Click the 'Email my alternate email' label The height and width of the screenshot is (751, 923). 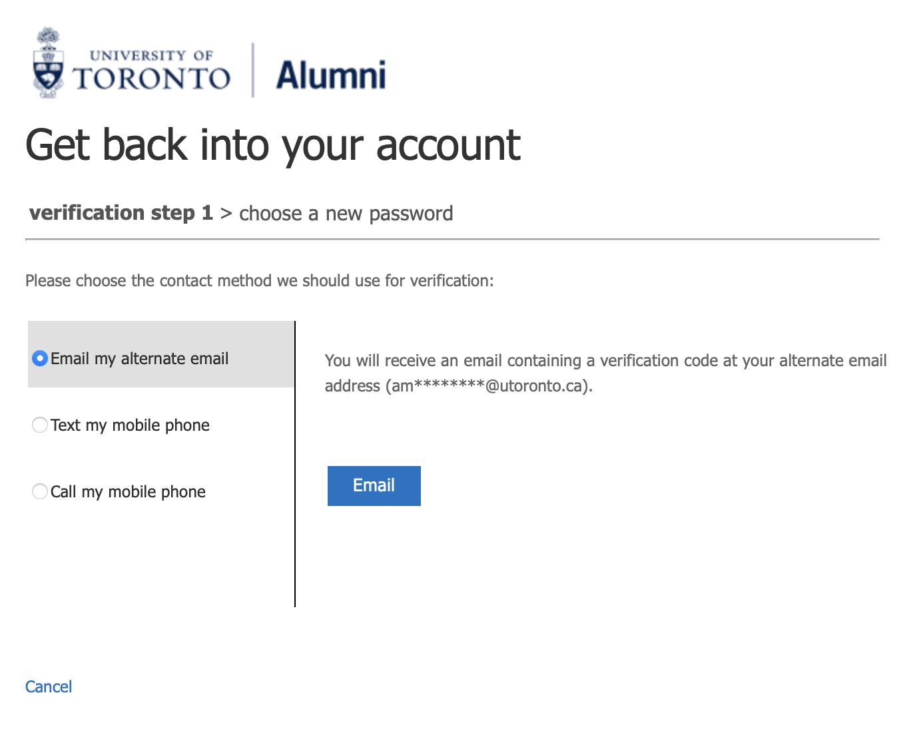pos(139,358)
